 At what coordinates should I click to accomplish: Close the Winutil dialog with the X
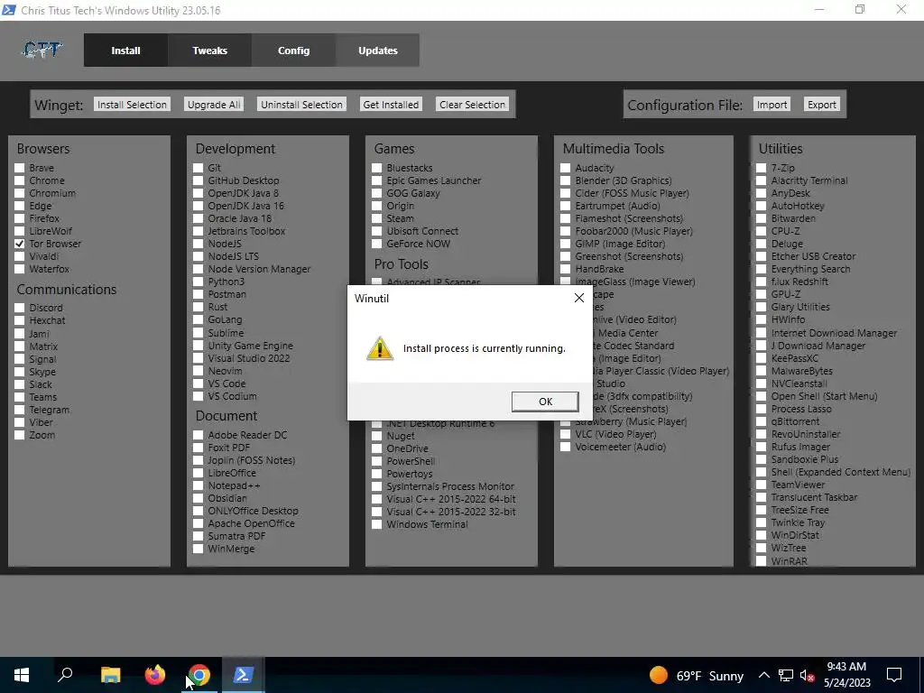pyautogui.click(x=579, y=298)
